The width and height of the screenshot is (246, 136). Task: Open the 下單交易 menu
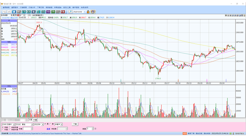[40, 7]
